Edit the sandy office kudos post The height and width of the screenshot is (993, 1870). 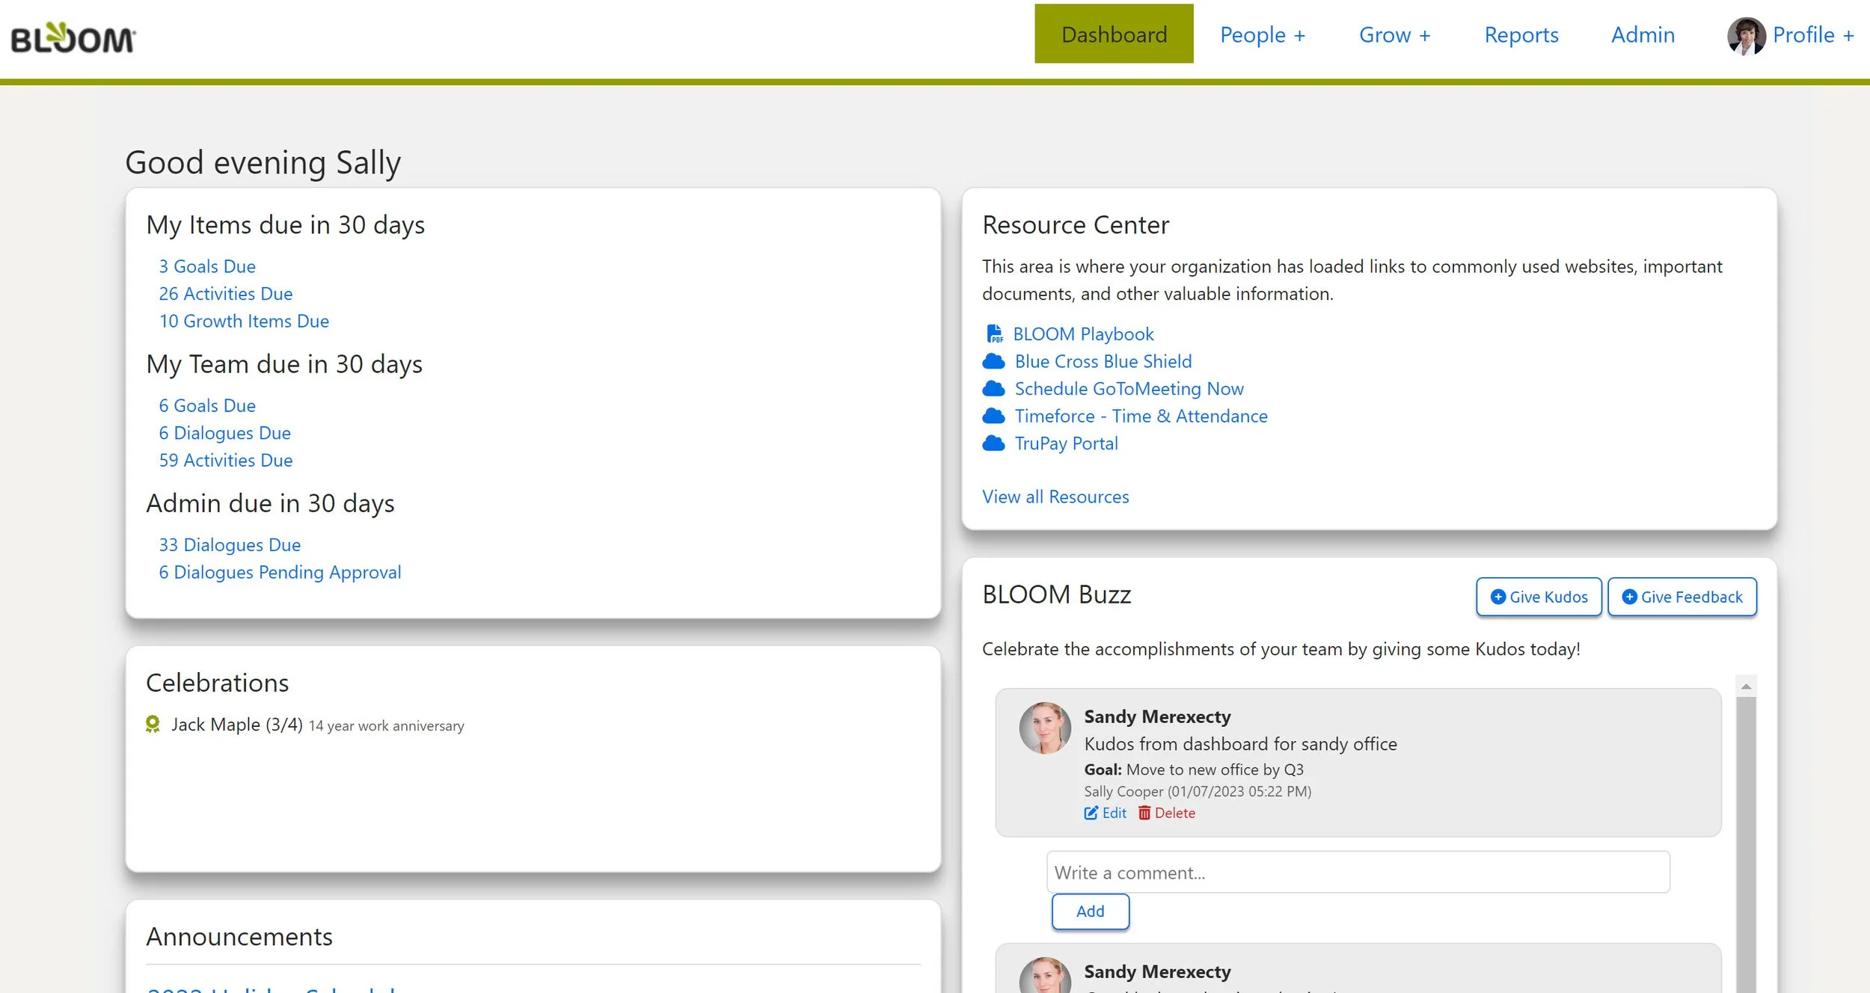[1106, 813]
